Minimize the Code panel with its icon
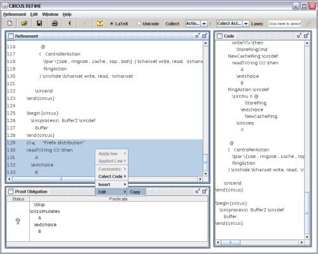The image size is (318, 254). pyautogui.click(x=299, y=36)
